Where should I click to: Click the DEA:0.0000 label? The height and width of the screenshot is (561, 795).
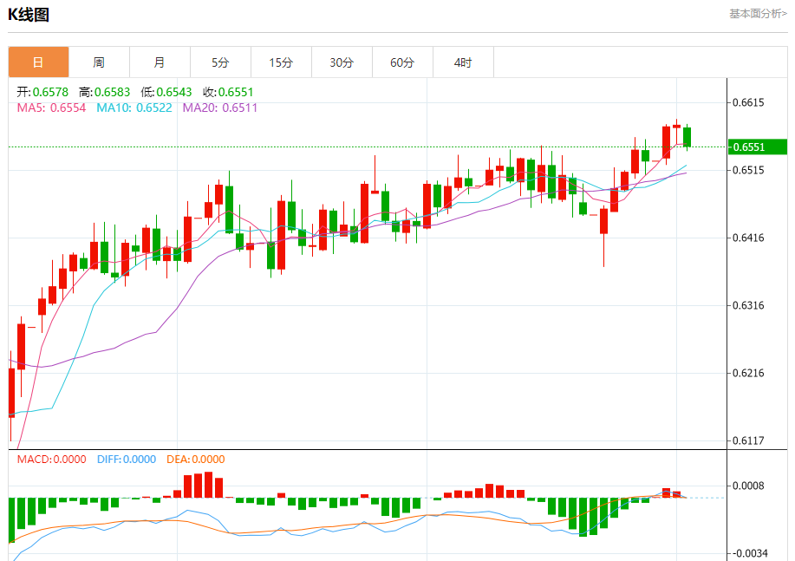[x=196, y=459]
